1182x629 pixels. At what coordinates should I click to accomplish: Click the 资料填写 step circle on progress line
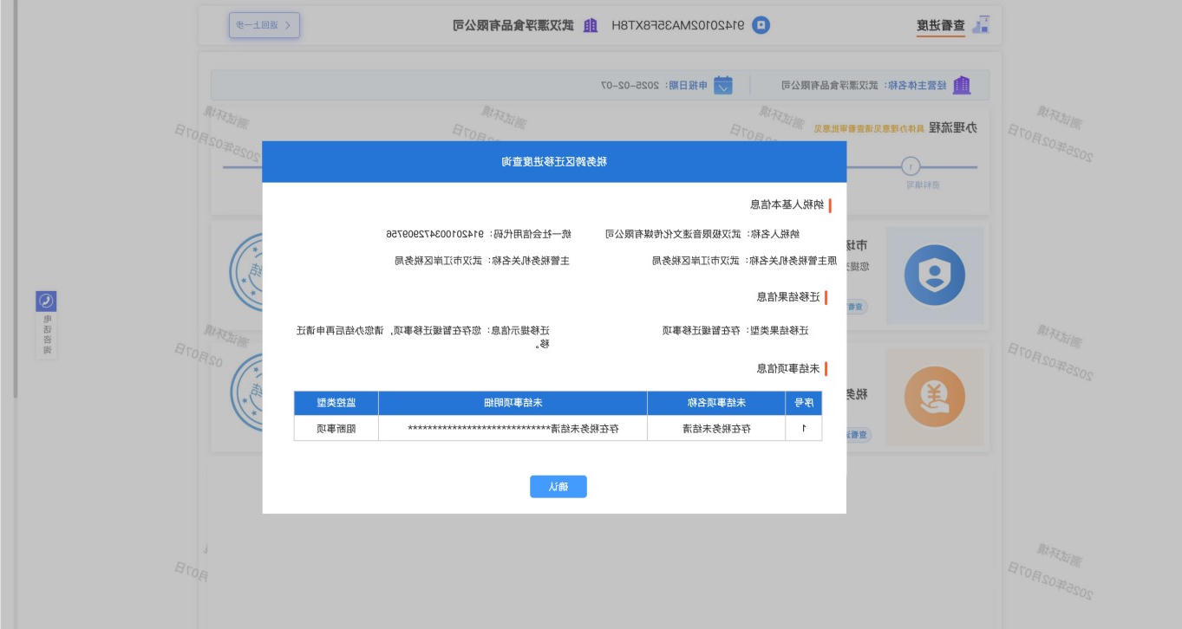911,166
